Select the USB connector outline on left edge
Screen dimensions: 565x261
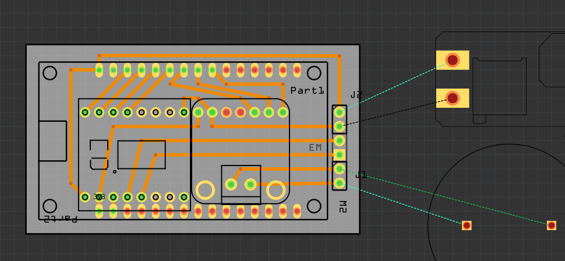(52, 141)
